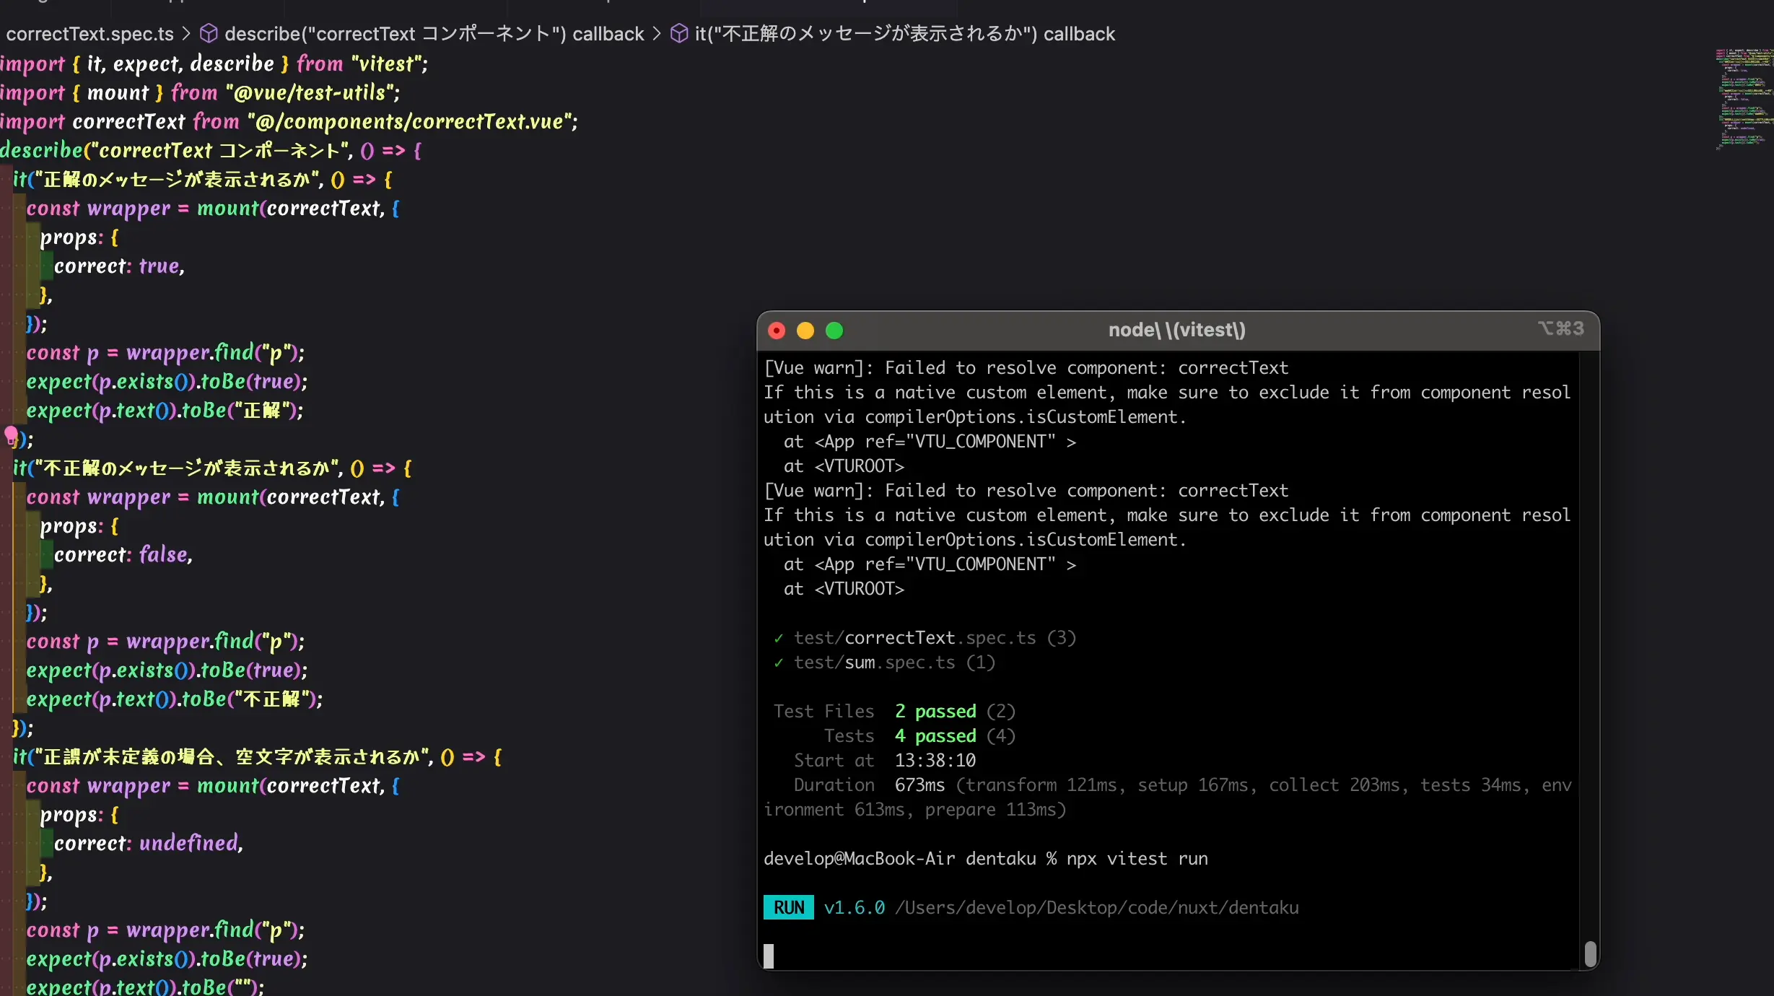Click version text v1.6.0 in terminal

point(855,907)
